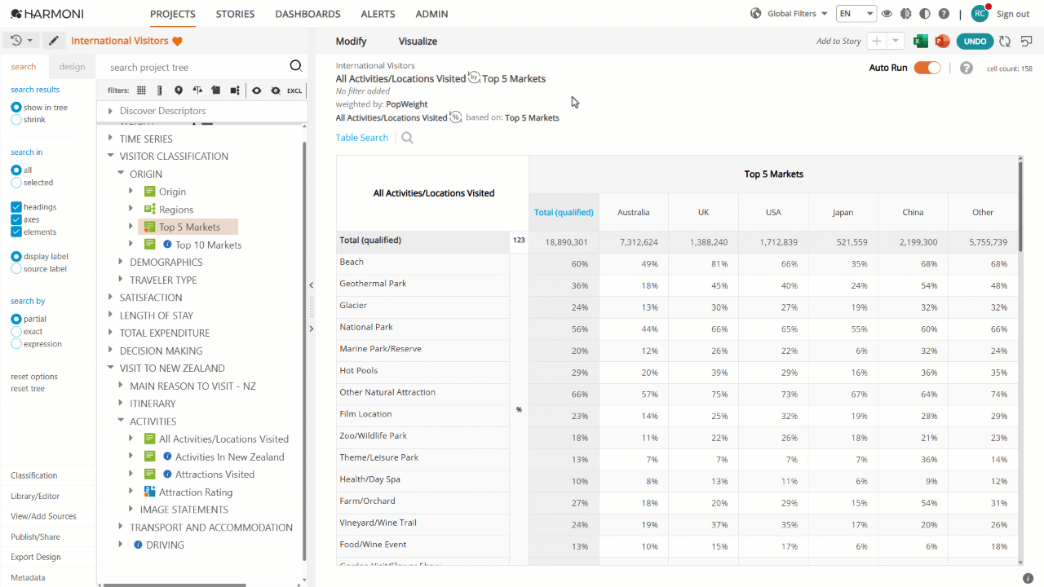This screenshot has width=1044, height=587.
Task: Open the ALERTS tab
Action: 378,14
